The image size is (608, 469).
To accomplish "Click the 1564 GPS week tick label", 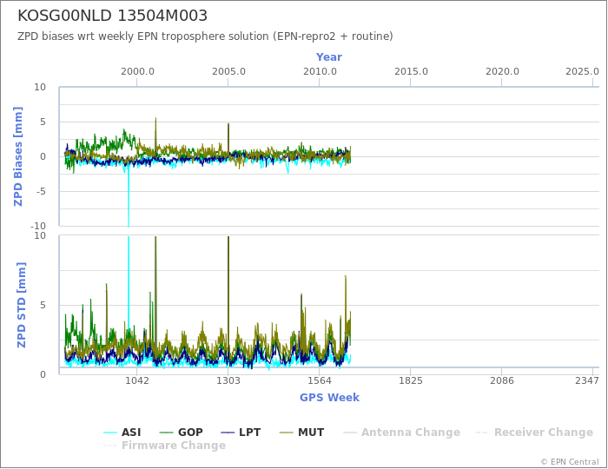I will [319, 380].
